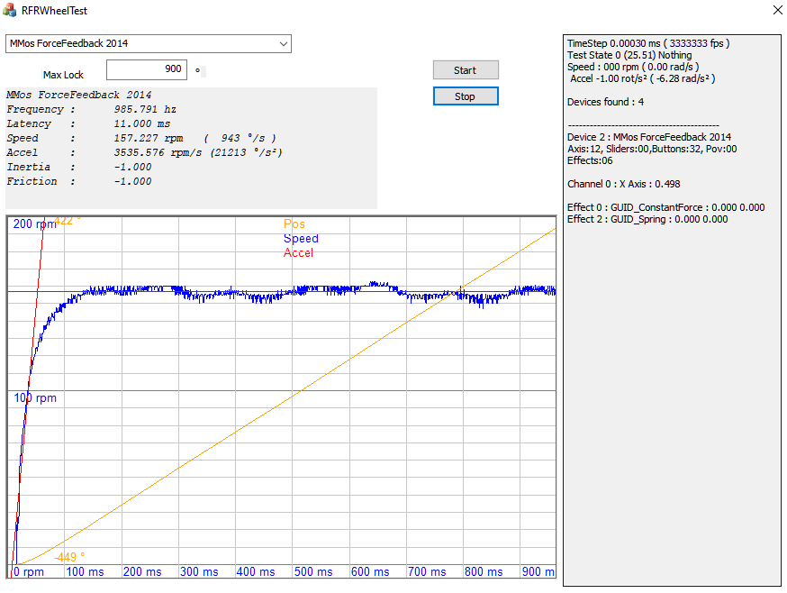Click the RFRWheelTest app icon in title bar
This screenshot has width=787, height=593.
pos(10,10)
